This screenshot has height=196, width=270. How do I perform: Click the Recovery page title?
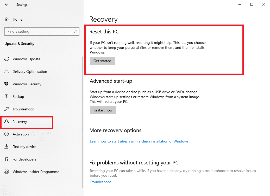103,19
